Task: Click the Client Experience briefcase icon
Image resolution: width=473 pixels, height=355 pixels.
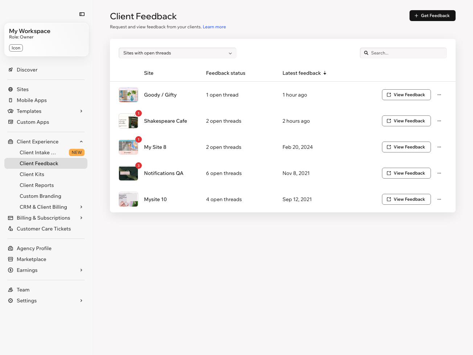Action: click(11, 142)
